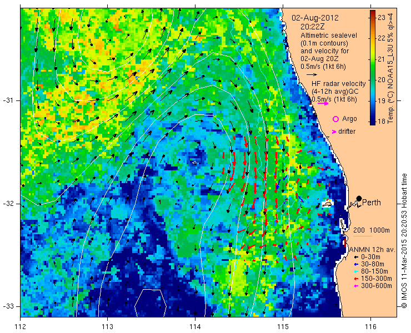Click the ANMN 12h av. legend heading

[x=373, y=250]
